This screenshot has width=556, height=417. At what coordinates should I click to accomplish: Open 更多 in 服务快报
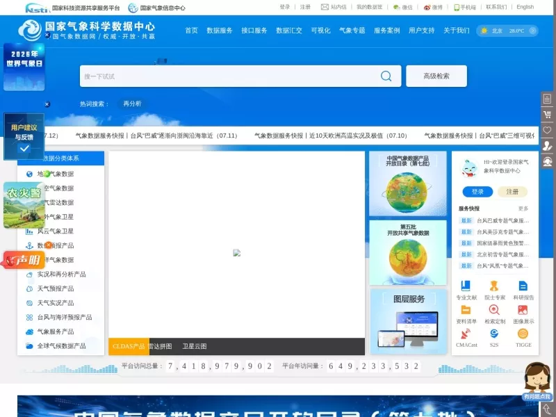523,208
